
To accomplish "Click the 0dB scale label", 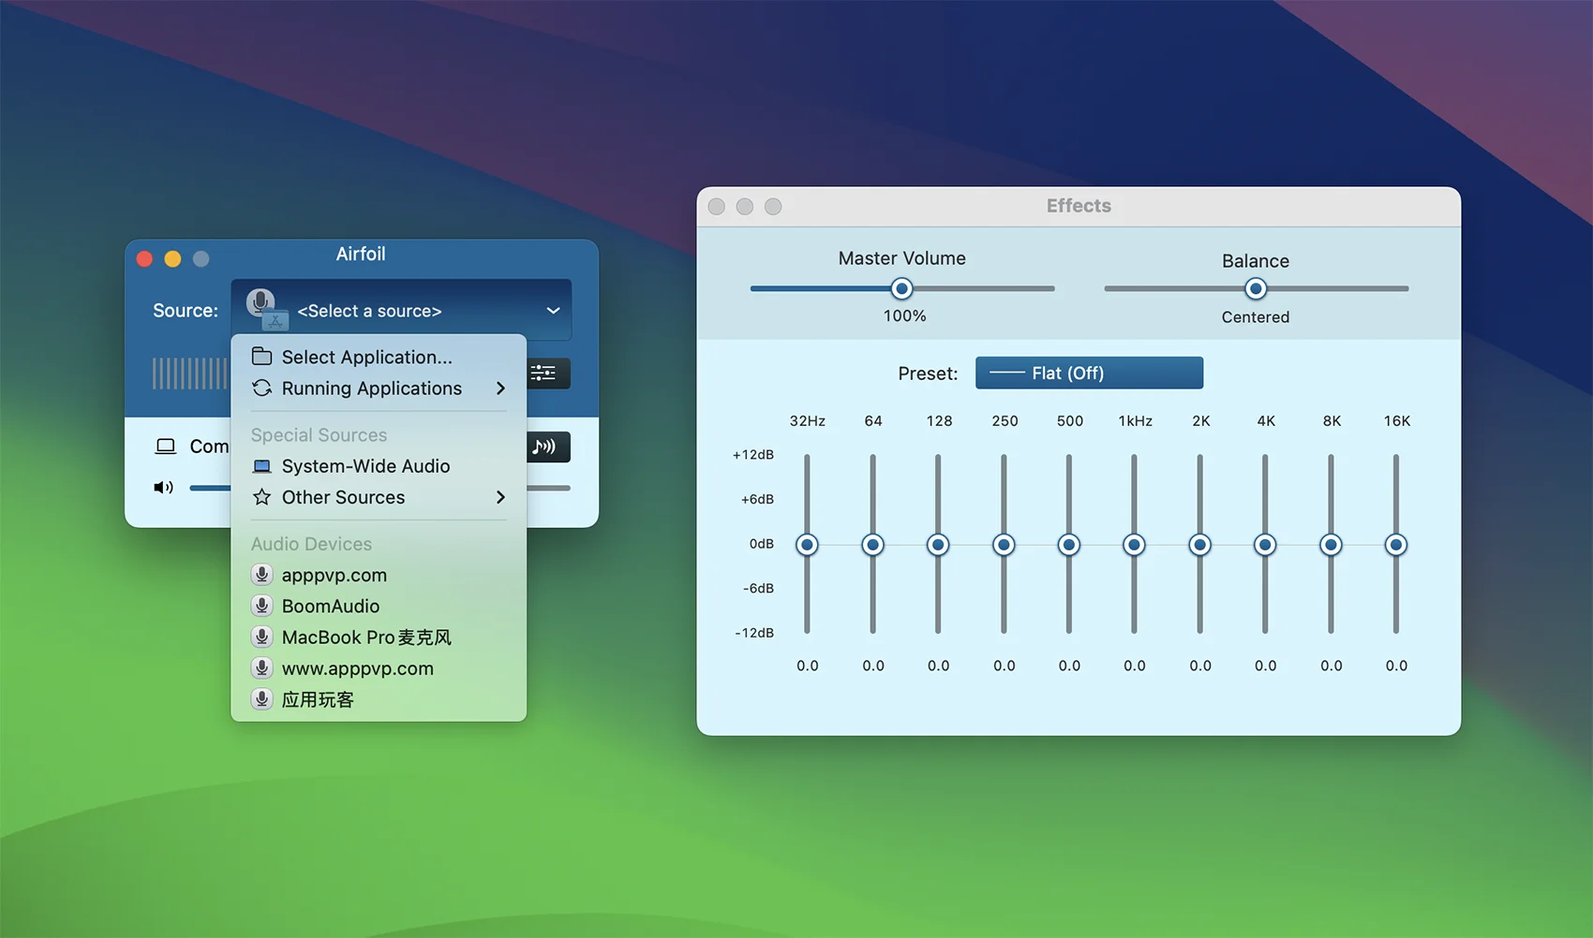I will tap(762, 544).
